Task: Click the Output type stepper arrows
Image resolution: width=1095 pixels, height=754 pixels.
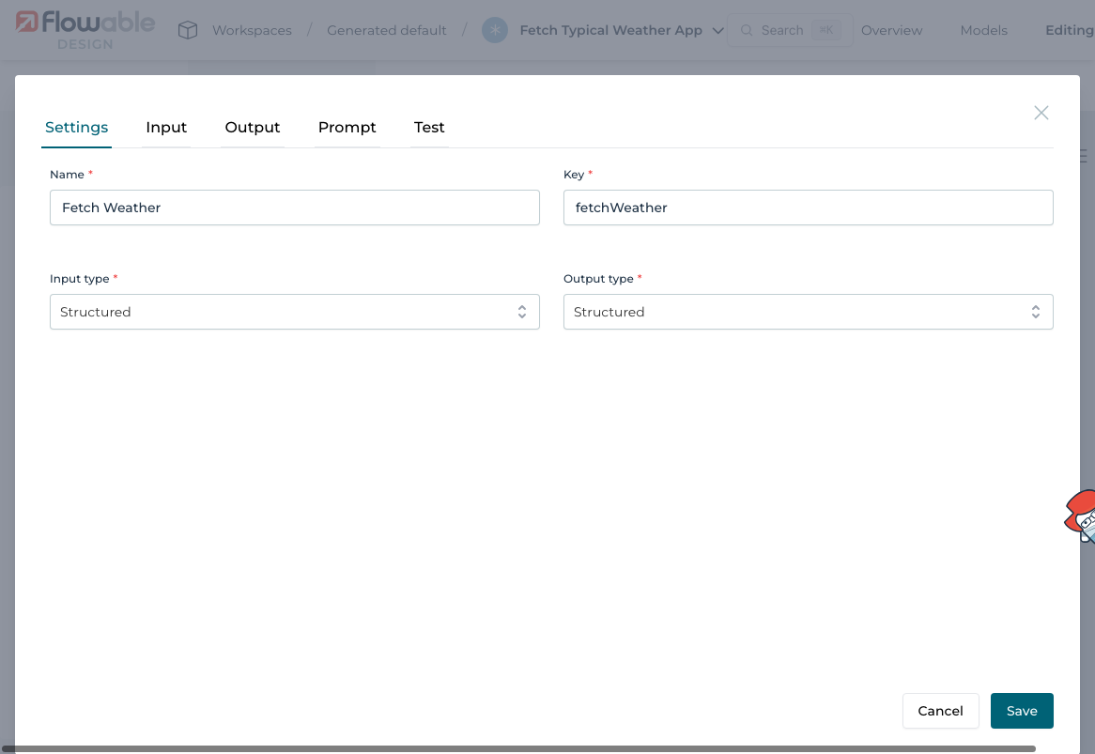Action: (1035, 311)
